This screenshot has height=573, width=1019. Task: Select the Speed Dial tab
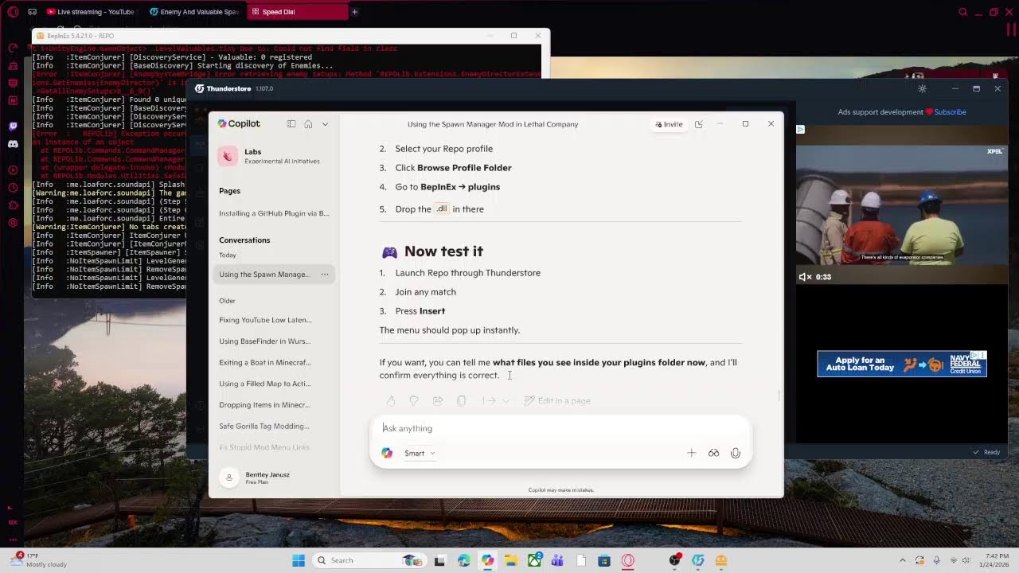(297, 12)
